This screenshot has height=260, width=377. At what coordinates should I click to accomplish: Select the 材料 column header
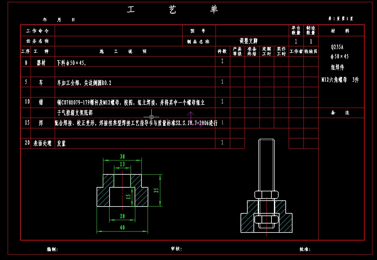341,31
